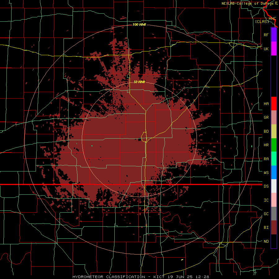
Task: Click the red HA legend swatch
Action: [274, 104]
